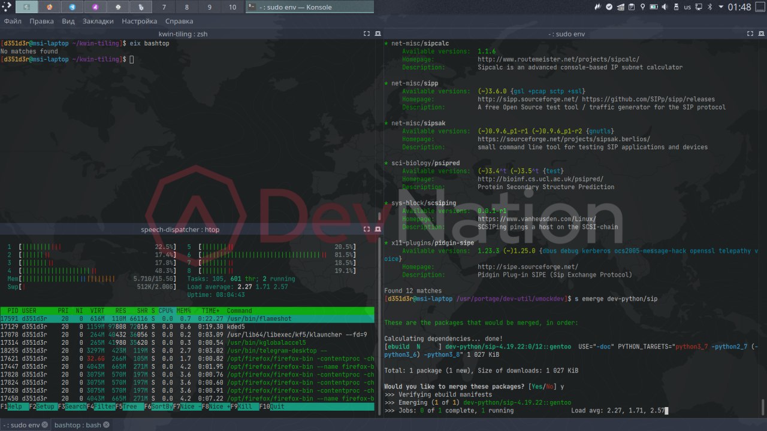The height and width of the screenshot is (431, 767).
Task: Click the checkmark status tray icon
Action: click(x=609, y=7)
